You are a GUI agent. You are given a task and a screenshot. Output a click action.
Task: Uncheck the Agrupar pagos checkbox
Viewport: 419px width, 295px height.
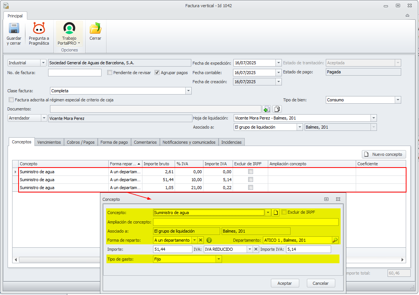click(157, 73)
